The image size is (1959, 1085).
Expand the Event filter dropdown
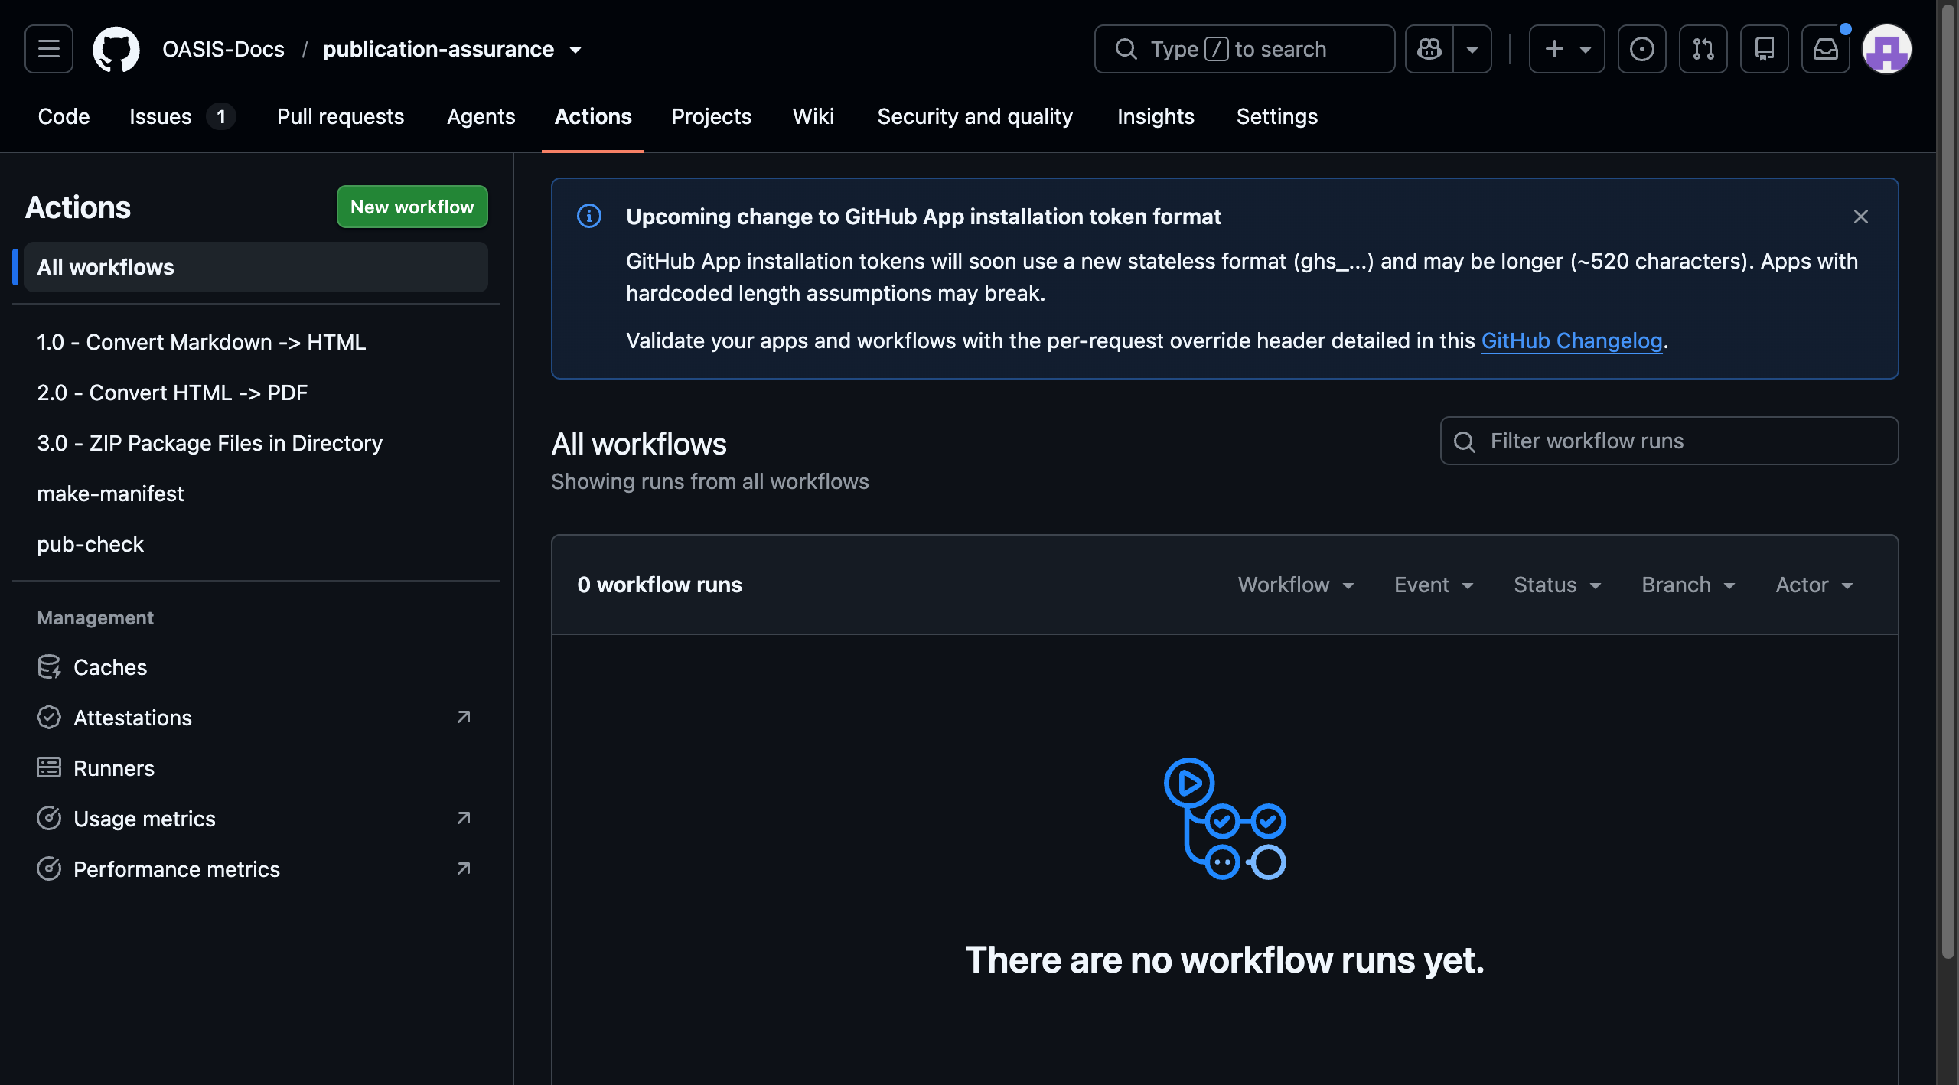[x=1434, y=585]
